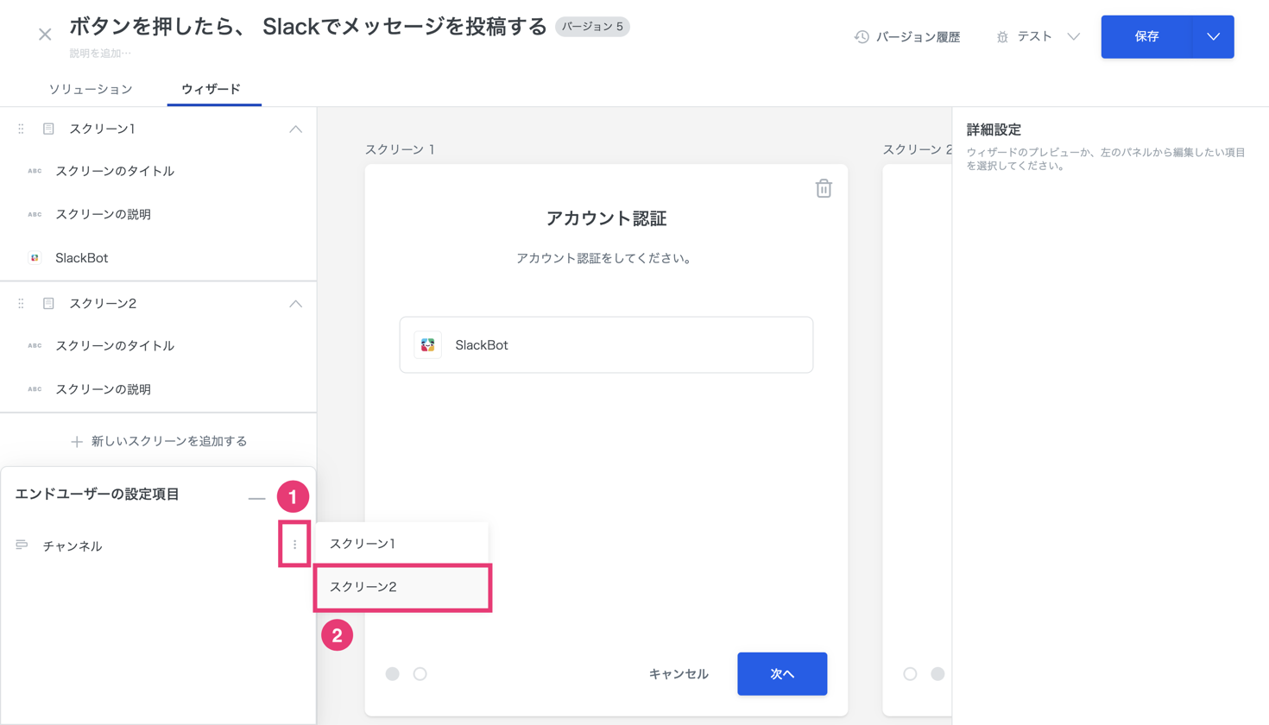
Task: Collapse the スクリーン1 section
Action: 295,129
